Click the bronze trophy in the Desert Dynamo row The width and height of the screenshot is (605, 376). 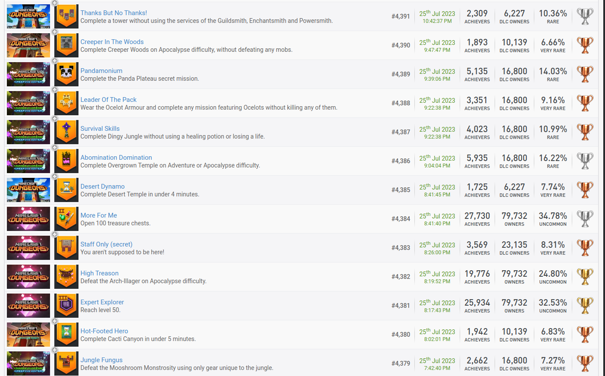(585, 190)
